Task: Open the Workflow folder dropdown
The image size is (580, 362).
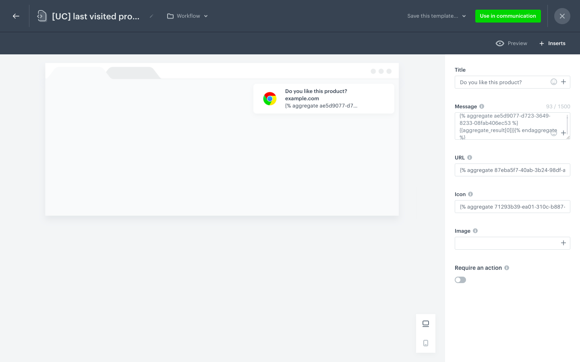Action: click(x=187, y=16)
